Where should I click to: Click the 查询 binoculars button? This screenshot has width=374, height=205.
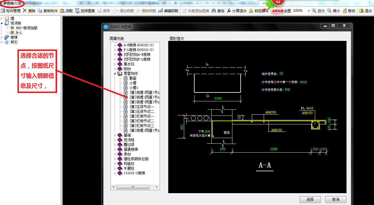coord(218,11)
